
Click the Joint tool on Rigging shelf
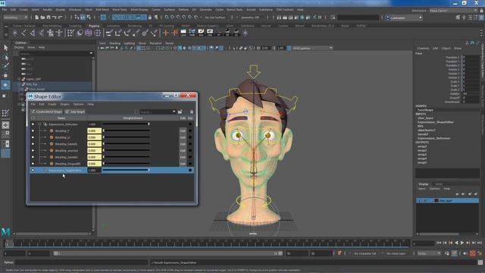tap(23, 33)
